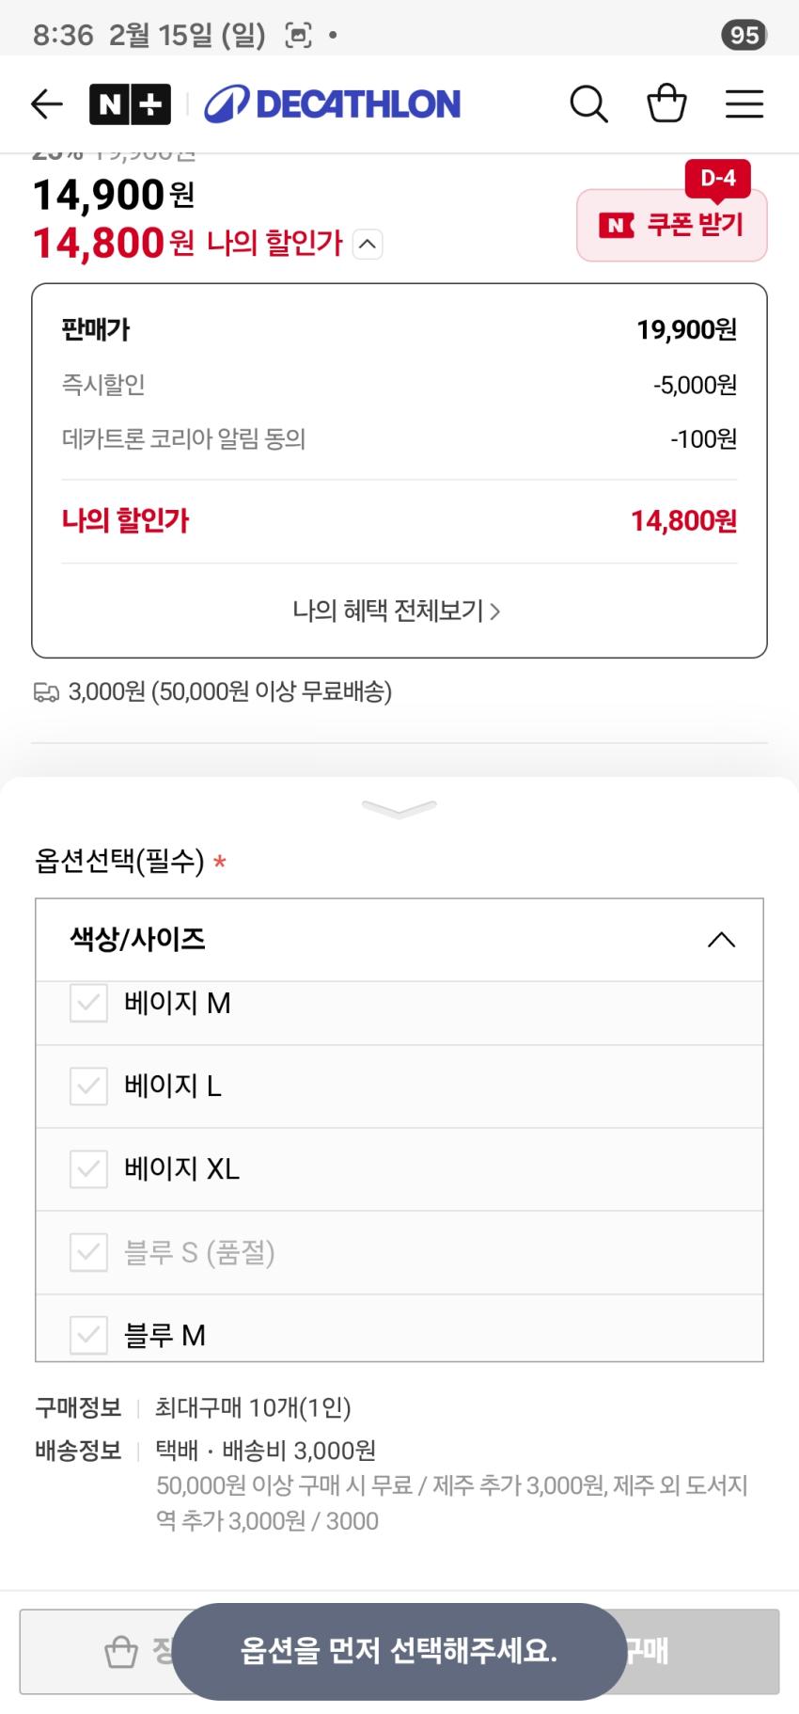Collapse the option sheet with the handle

[x=399, y=809]
